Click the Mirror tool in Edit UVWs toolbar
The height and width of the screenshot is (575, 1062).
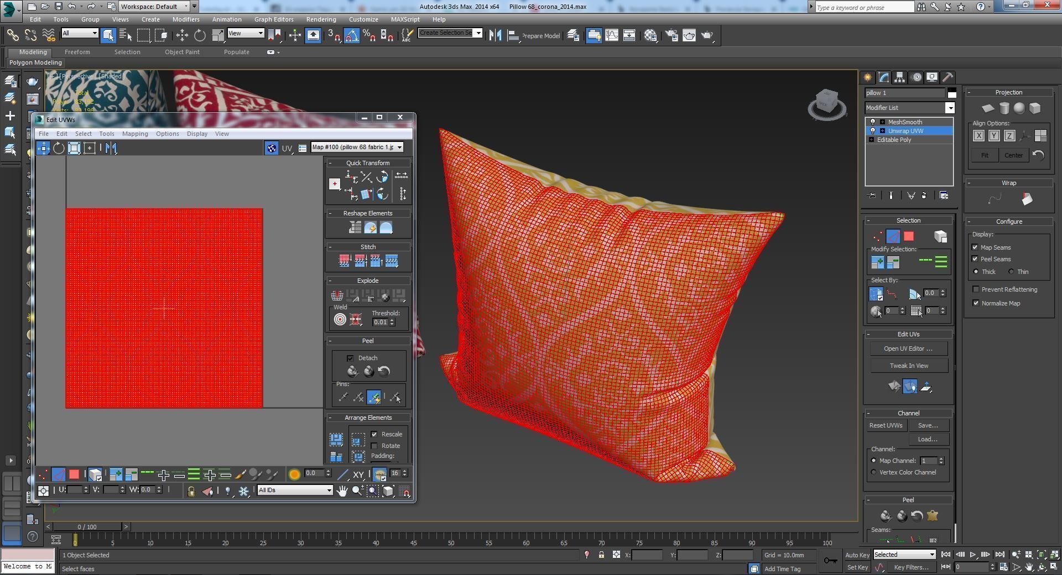(111, 148)
